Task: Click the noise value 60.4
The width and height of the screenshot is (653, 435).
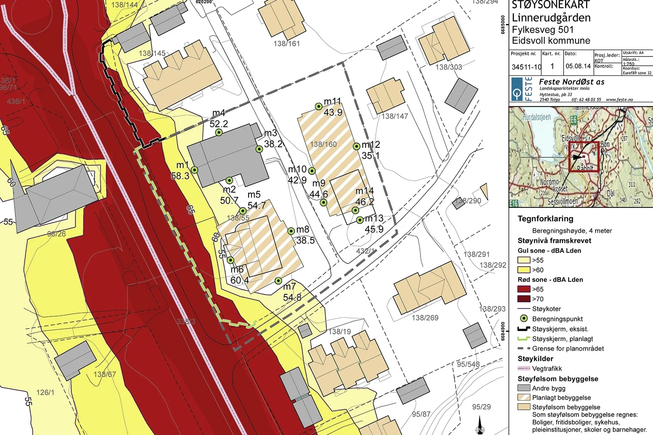Action: pos(240,280)
